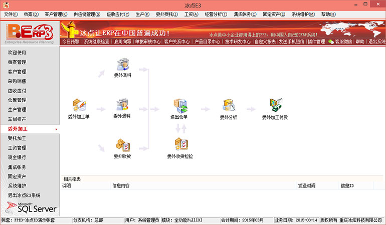The width and height of the screenshot is (386, 225).
Task: Open the 客户关系中心 link
Action: pyautogui.click(x=177, y=42)
